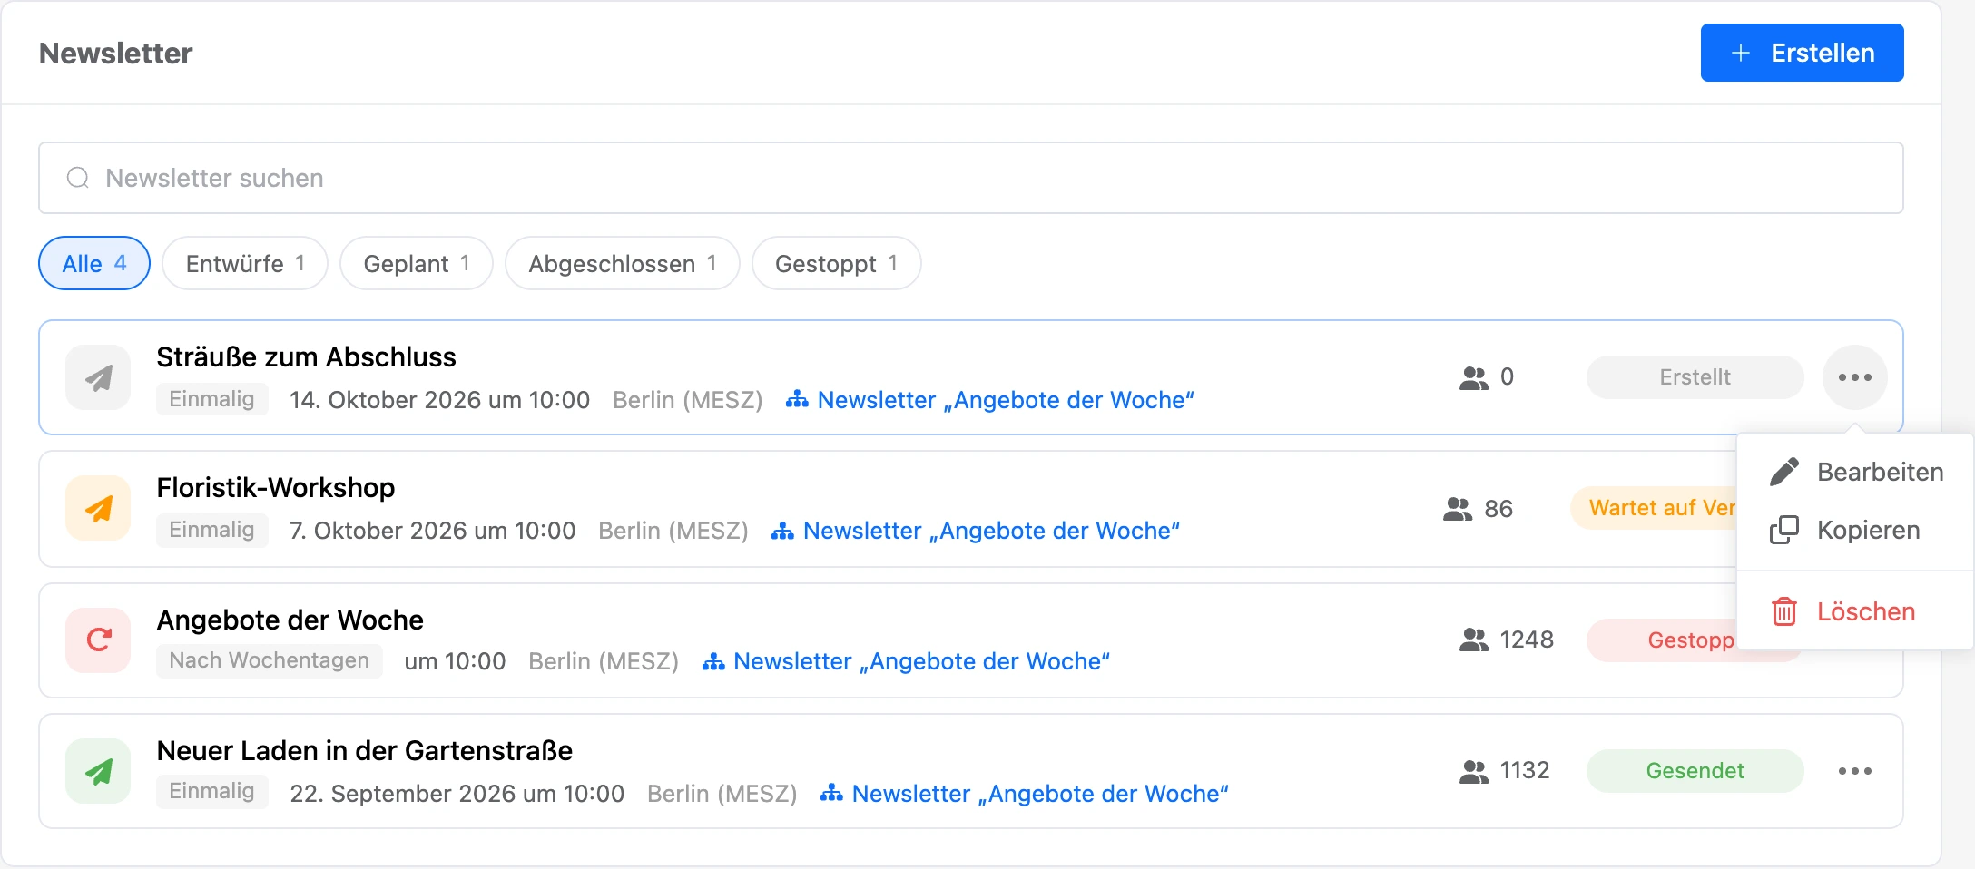
Task: Open Neuer Laden in der Gartenstraße title
Action: click(x=365, y=750)
